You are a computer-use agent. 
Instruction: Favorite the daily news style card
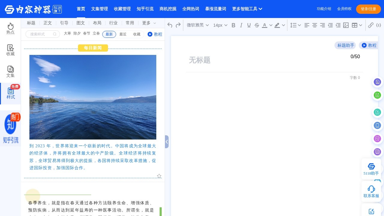tap(159, 176)
